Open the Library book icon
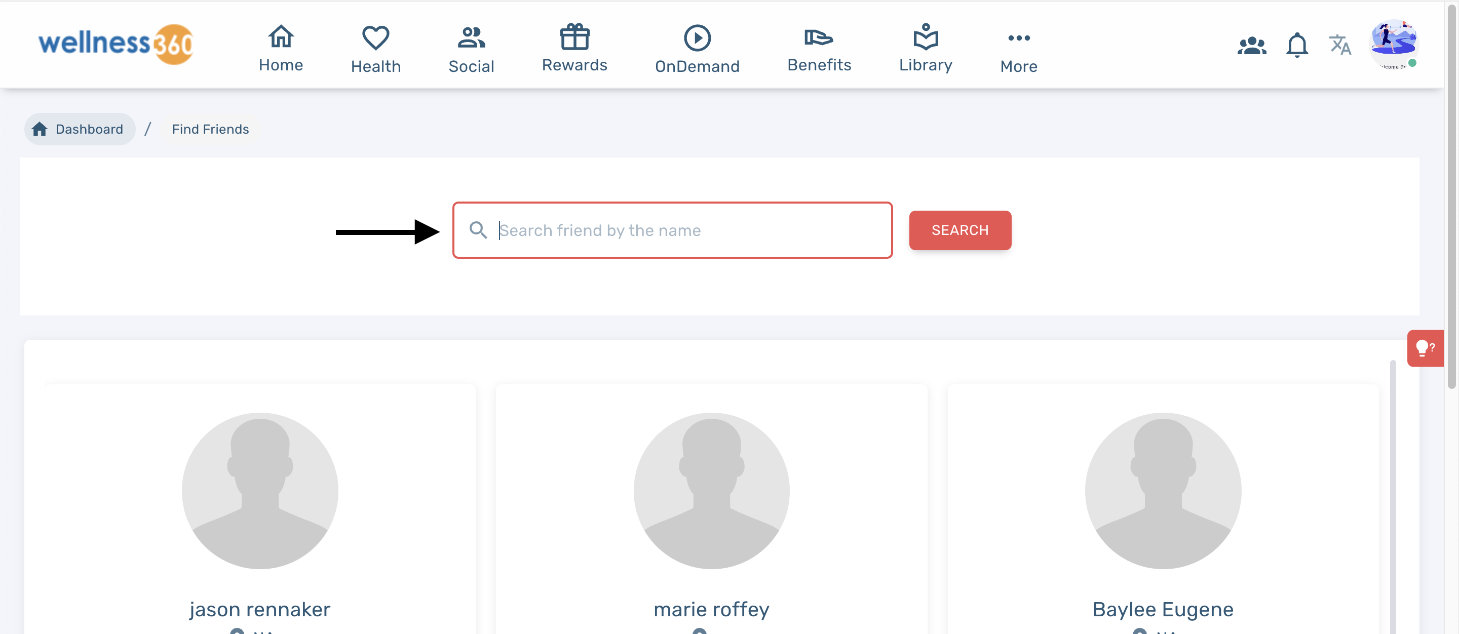The height and width of the screenshot is (634, 1459). click(x=926, y=37)
